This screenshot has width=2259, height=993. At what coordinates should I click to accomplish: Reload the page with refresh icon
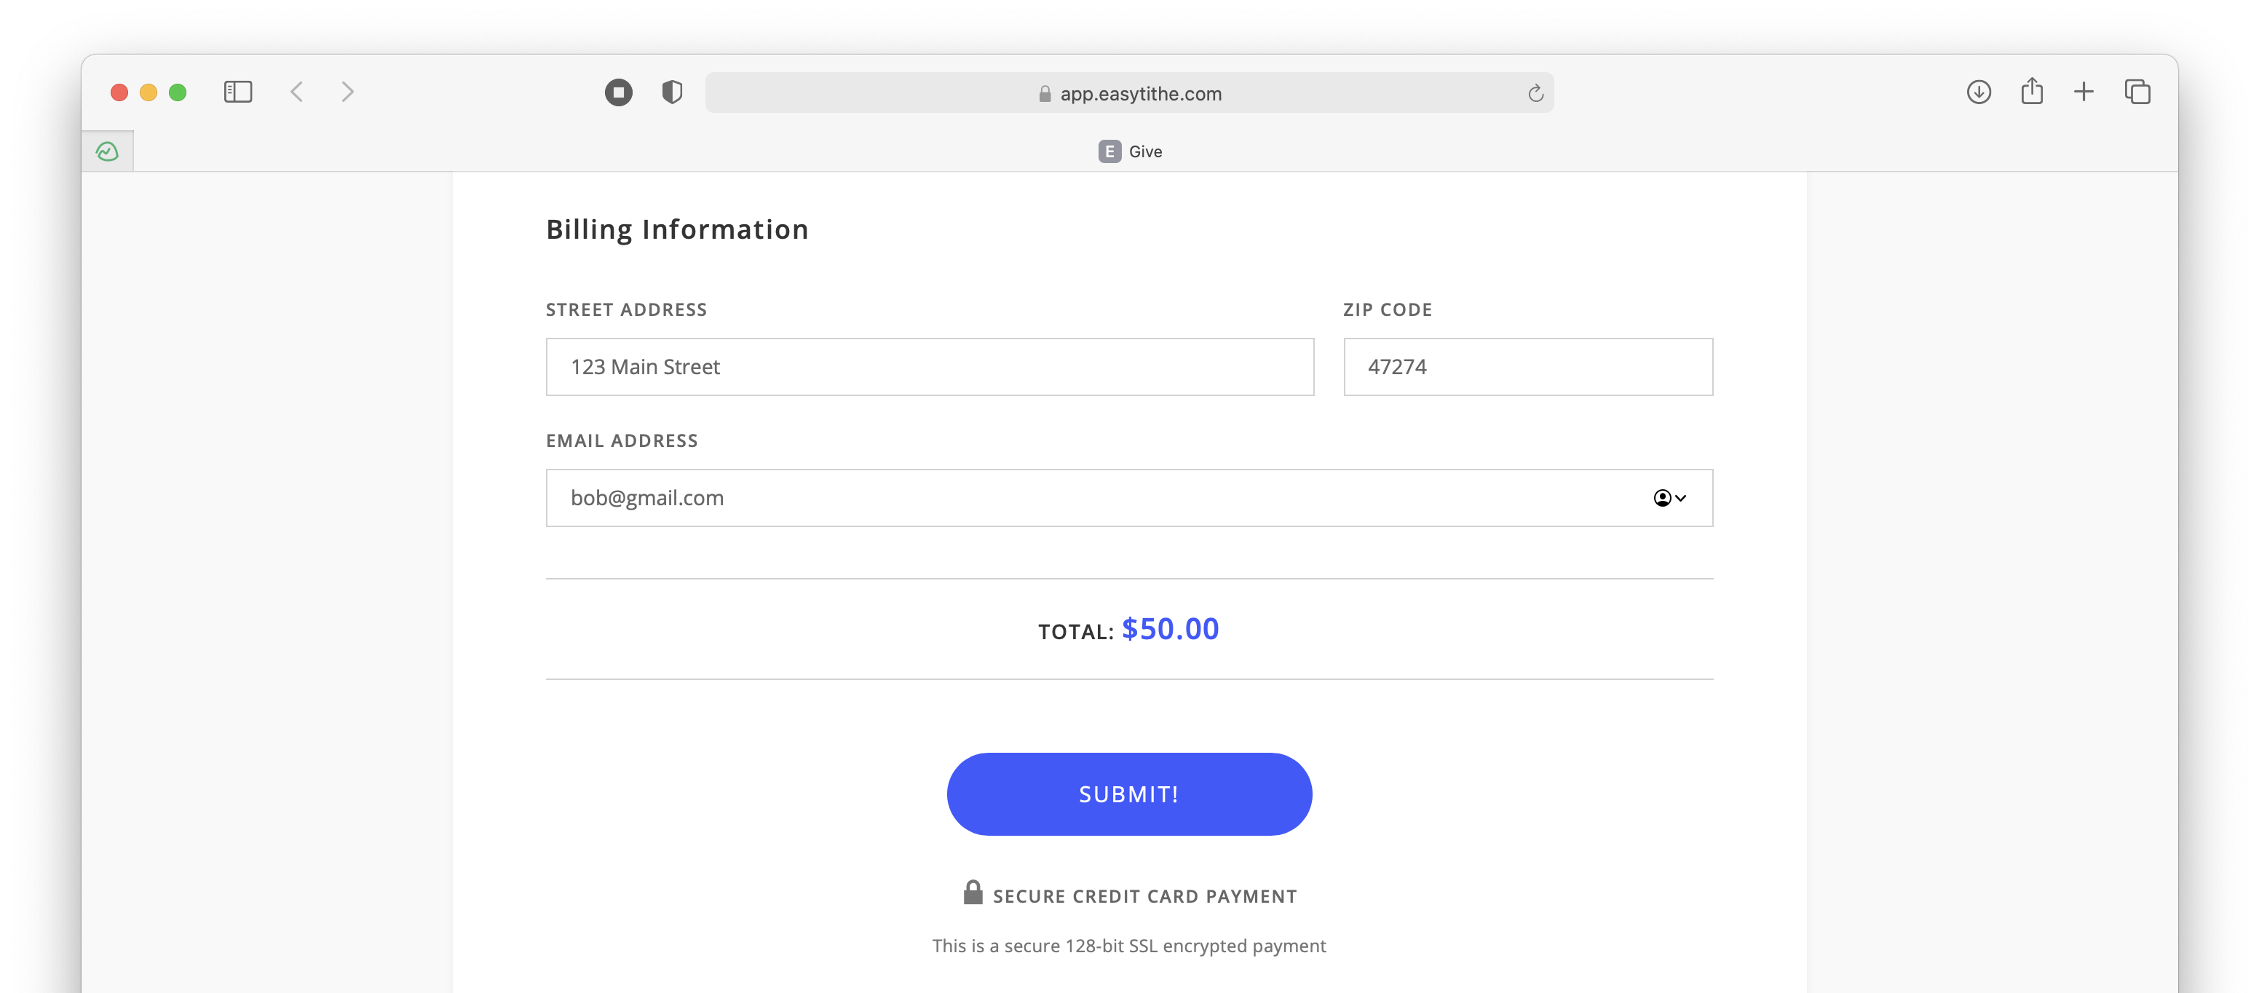coord(1535,93)
